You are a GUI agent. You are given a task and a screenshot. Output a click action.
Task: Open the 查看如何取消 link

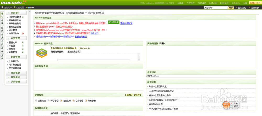tap(126, 23)
